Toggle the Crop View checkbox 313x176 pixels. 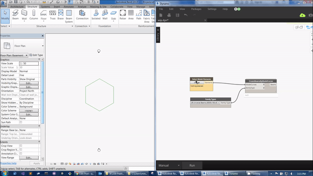pyautogui.click(x=21, y=145)
